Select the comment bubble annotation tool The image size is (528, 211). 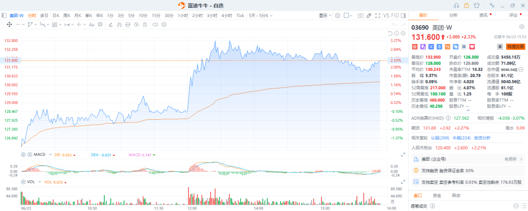coord(100,24)
